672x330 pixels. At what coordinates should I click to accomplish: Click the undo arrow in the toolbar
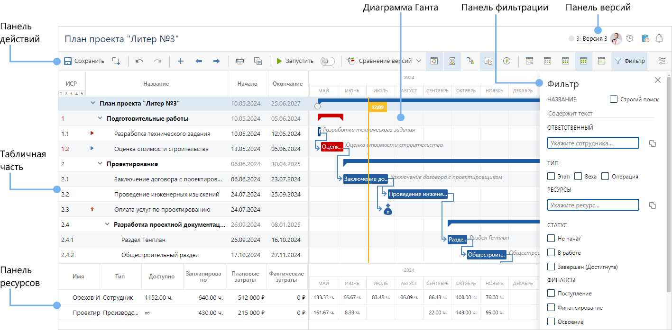(139, 61)
